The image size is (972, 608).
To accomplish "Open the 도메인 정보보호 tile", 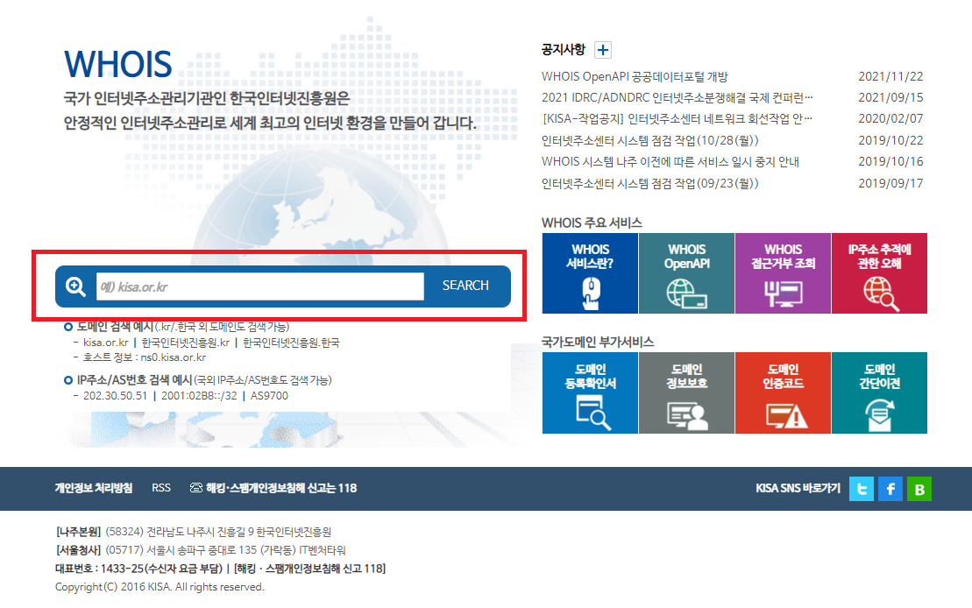I will pyautogui.click(x=686, y=393).
